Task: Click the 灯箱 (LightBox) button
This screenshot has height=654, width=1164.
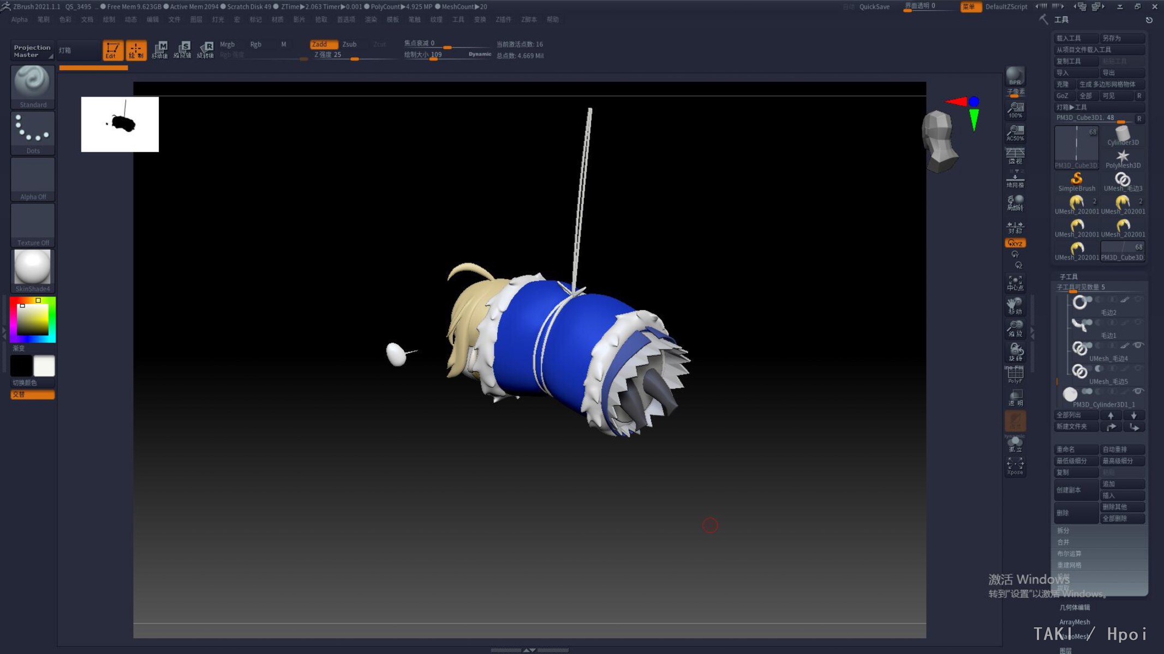Action: pyautogui.click(x=79, y=51)
